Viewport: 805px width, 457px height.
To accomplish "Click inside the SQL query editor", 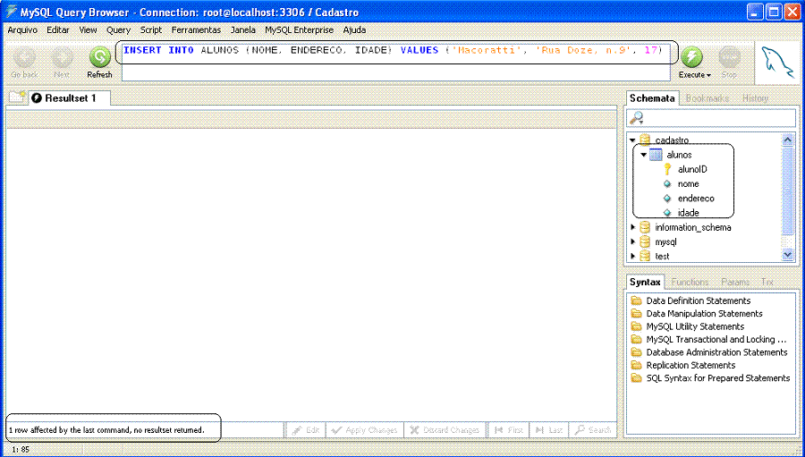I will (x=396, y=62).
